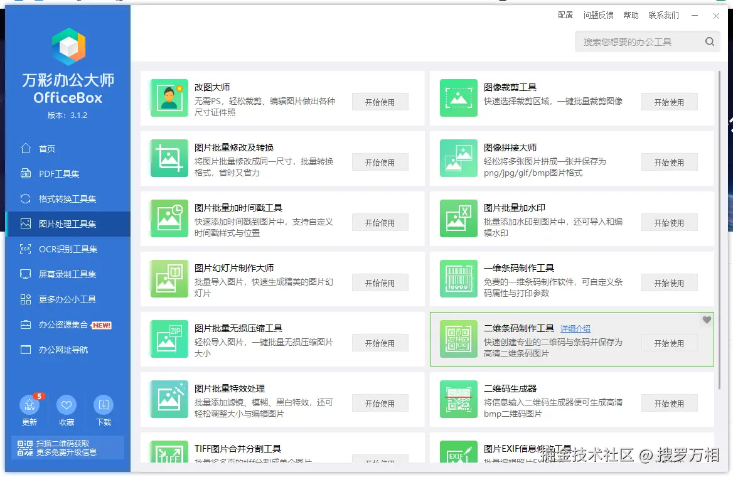Start 图片幻灯片制作大师
733x477 pixels.
[x=380, y=283]
